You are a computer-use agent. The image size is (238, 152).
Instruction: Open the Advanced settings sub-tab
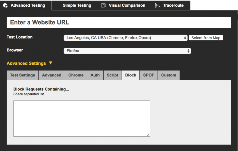tap(52, 75)
